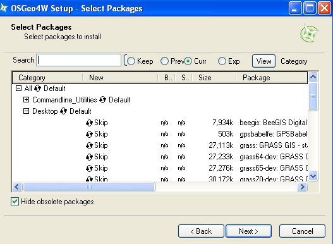
Task: Toggle Skip cycle icon for beegis package
Action: point(89,123)
